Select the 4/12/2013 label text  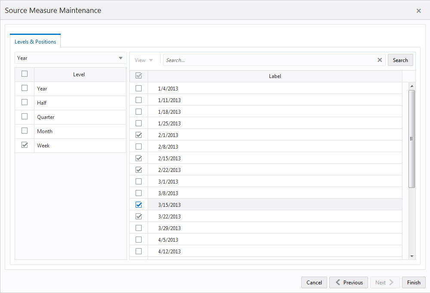coord(169,252)
